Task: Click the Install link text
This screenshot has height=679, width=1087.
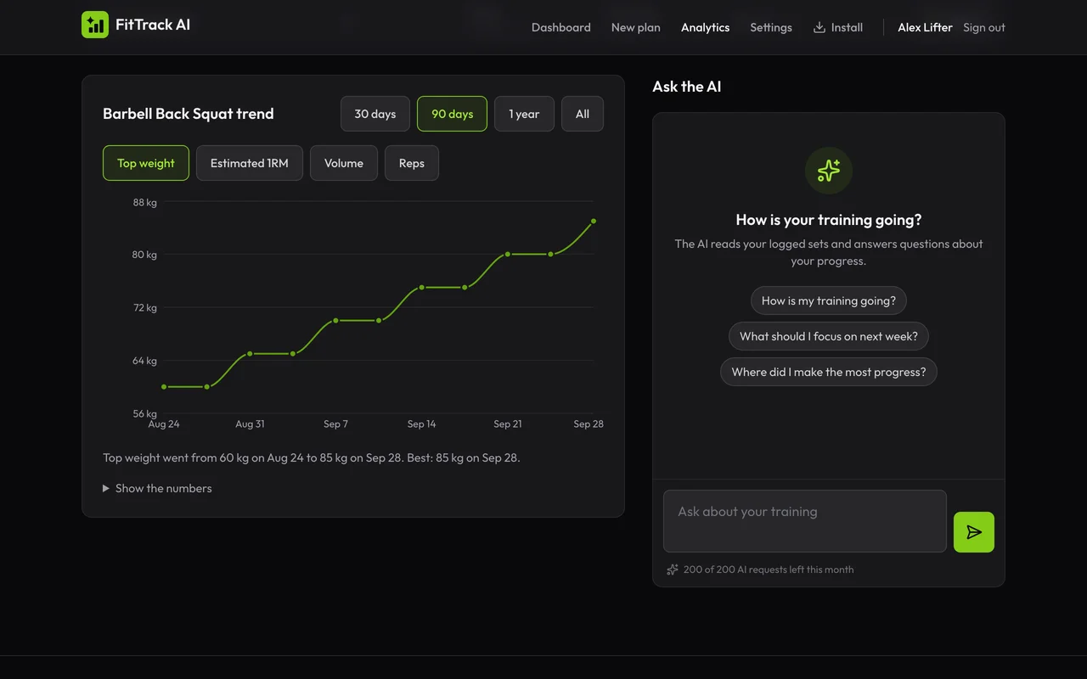Action: point(847,27)
